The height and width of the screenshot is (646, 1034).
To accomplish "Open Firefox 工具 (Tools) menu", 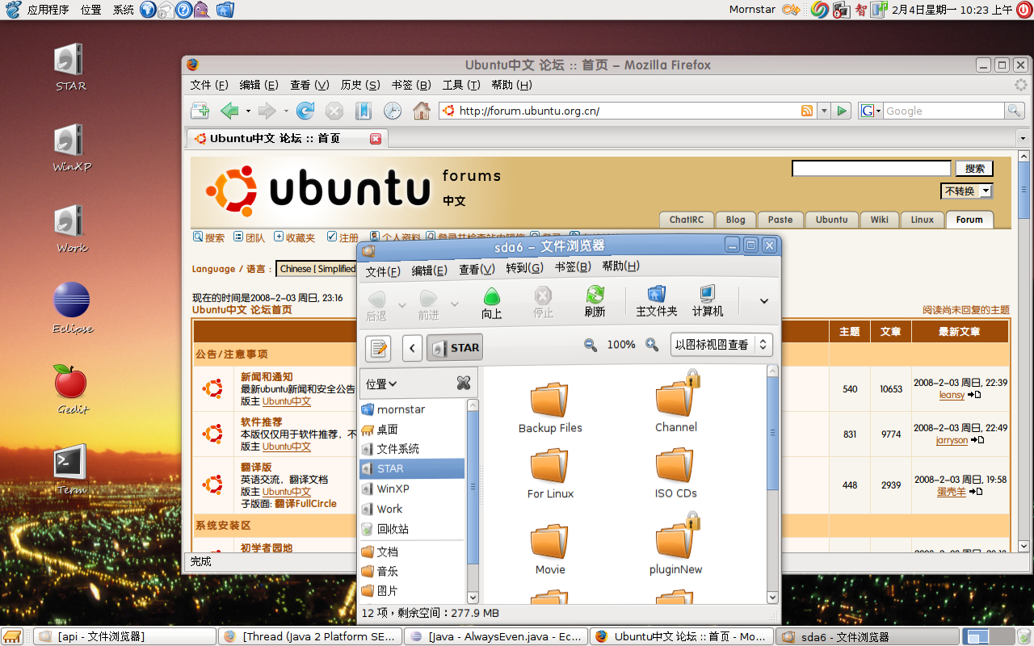I will [x=461, y=85].
